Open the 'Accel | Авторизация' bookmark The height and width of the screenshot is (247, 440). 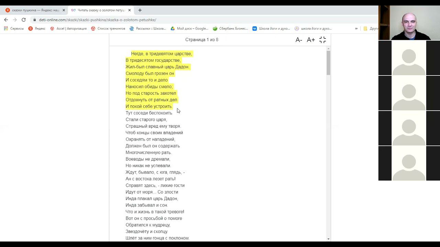point(68,28)
